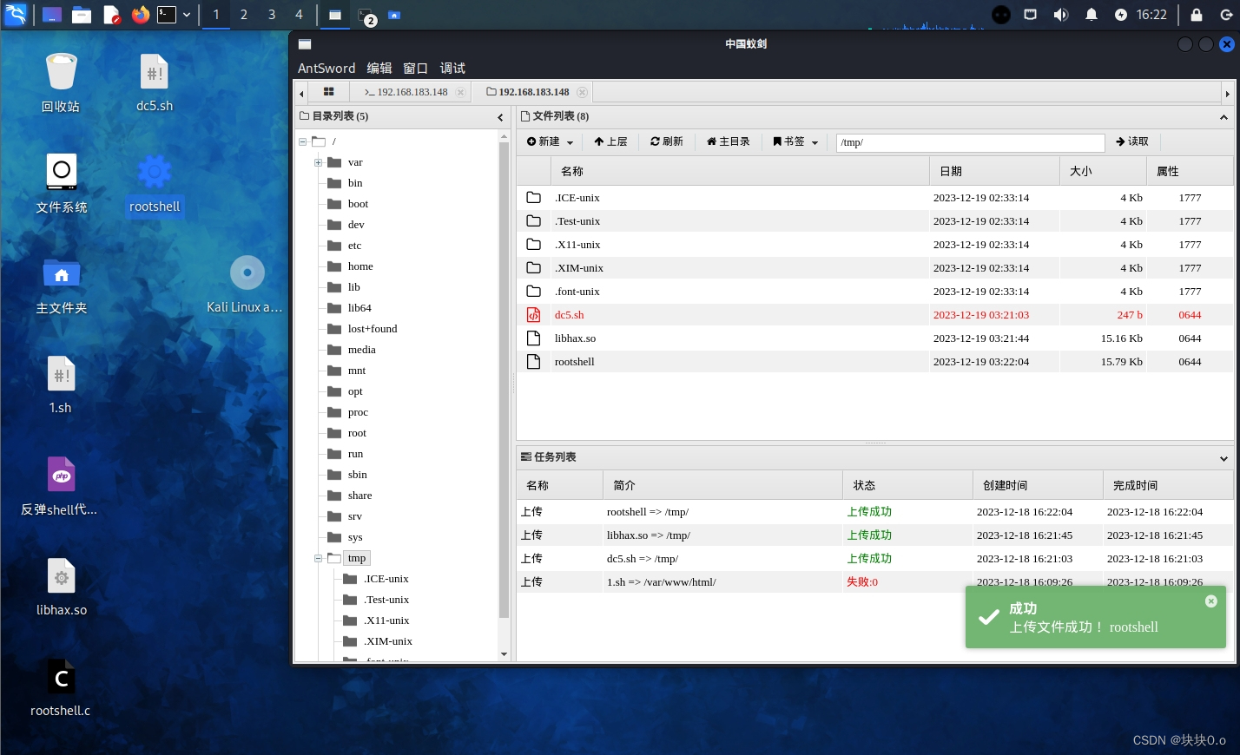Click the 失败:0 status of 1.sh task
This screenshot has width=1240, height=755.
pyautogui.click(x=862, y=582)
